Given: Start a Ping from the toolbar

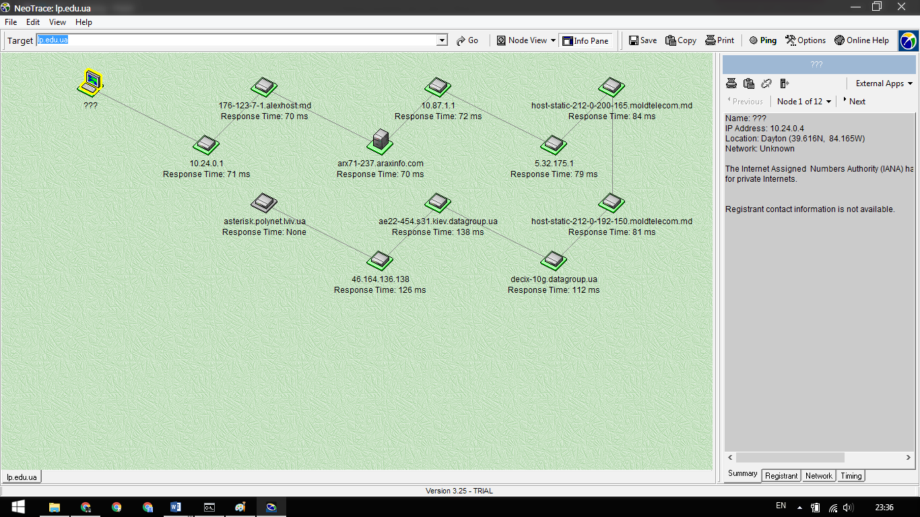Looking at the screenshot, I should (x=763, y=40).
